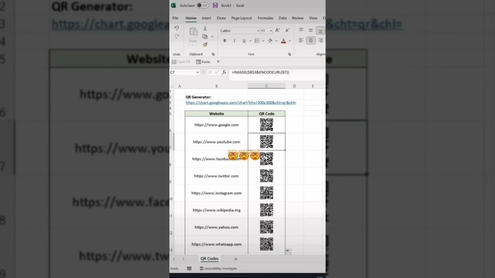Toggle Bold formatting
Screen dimensions: 495x278
(225, 41)
